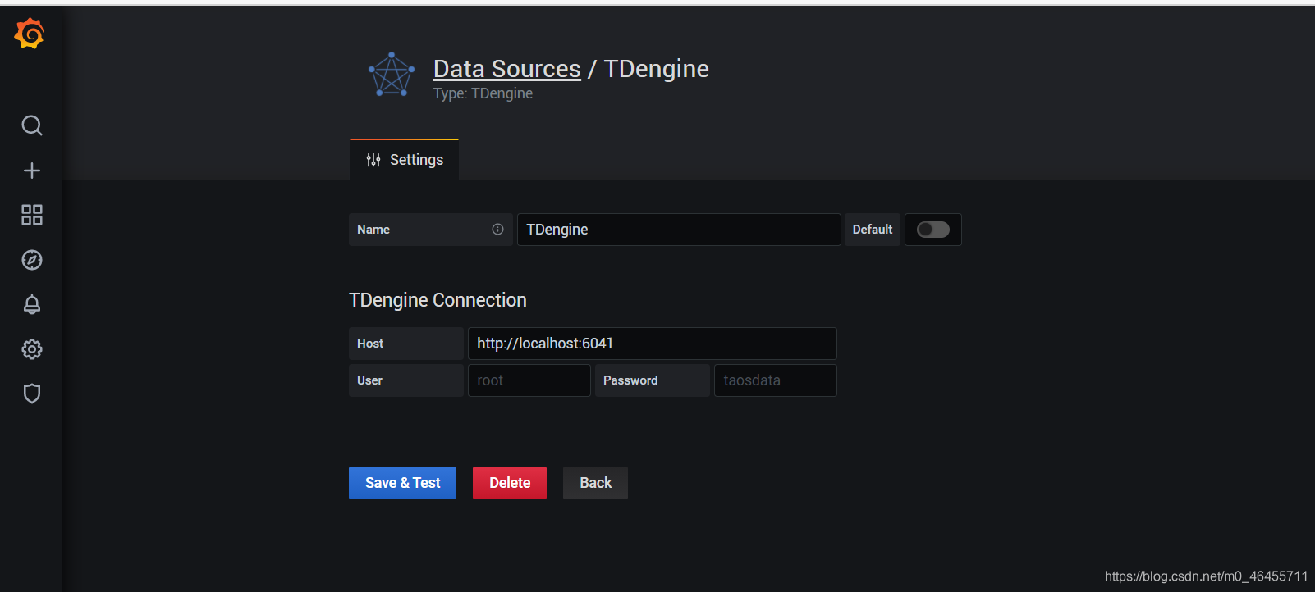Image resolution: width=1315 pixels, height=592 pixels.
Task: Go to the Data Sources link
Action: coord(507,69)
